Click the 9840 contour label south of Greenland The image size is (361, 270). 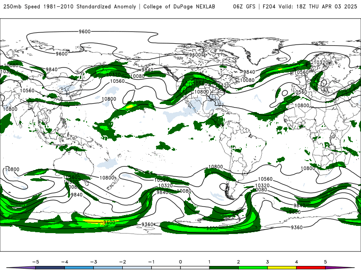point(249,72)
